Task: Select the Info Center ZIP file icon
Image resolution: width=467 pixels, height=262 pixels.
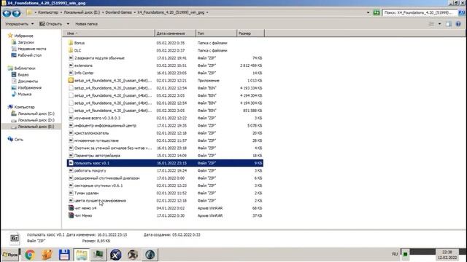Action: [x=71, y=73]
